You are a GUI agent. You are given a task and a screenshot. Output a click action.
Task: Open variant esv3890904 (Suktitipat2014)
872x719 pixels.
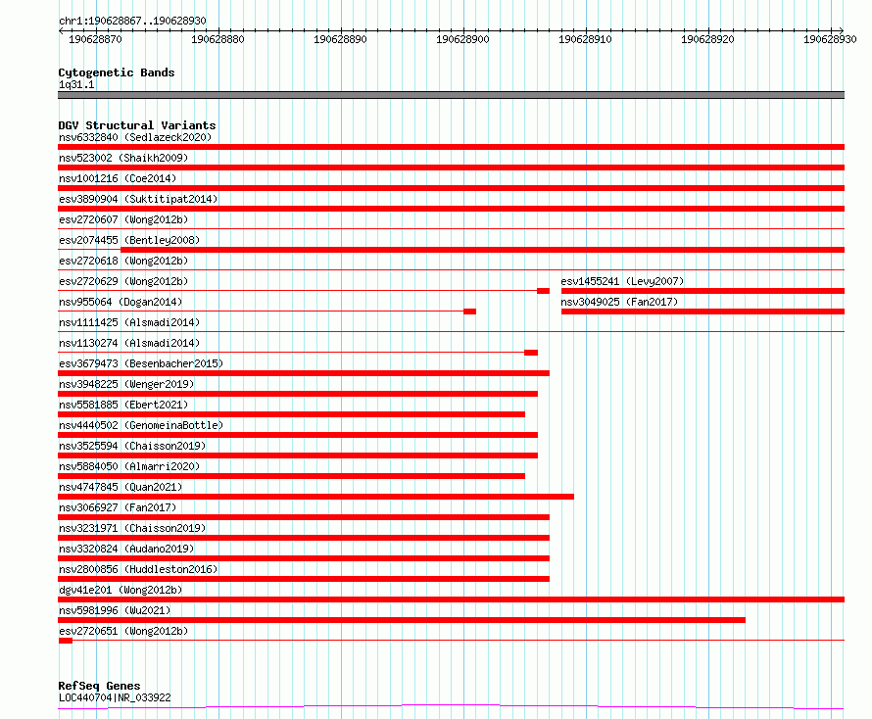pyautogui.click(x=138, y=199)
